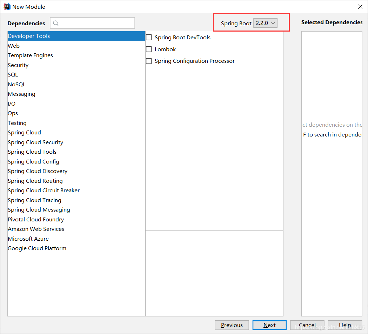Select Google Cloud Platform category
Viewport: 368px width, 334px height.
click(x=76, y=248)
